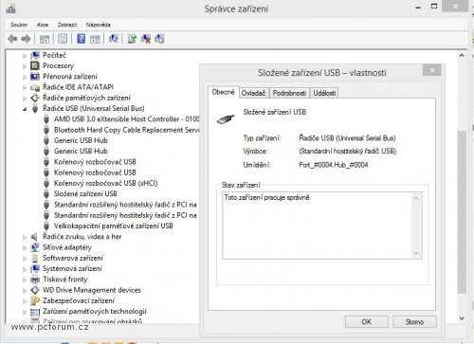Image resolution: width=474 pixels, height=344 pixels.
Task: Click the Port_#0004.Hub_#0004 location text
Action: [x=334, y=165]
